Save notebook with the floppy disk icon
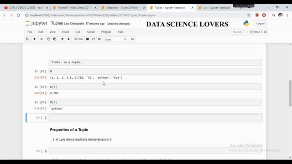This screenshot has width=292, height=164. tap(27, 39)
